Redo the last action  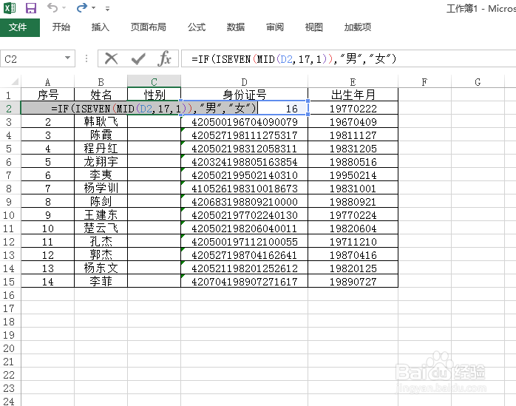tap(81, 7)
